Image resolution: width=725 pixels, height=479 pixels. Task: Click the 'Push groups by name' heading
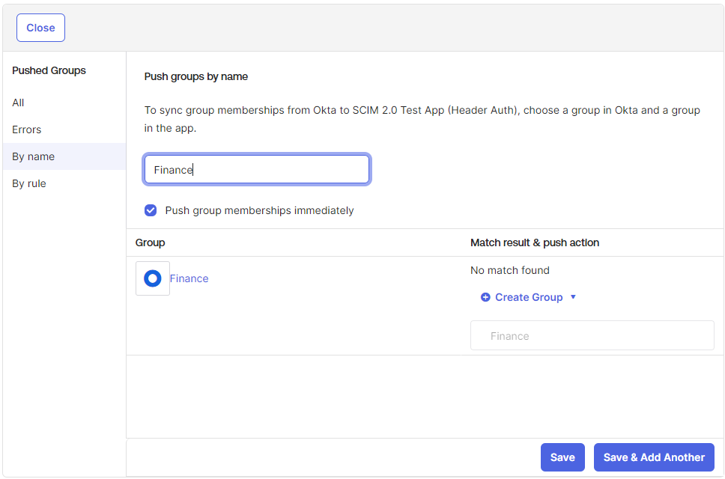(196, 76)
